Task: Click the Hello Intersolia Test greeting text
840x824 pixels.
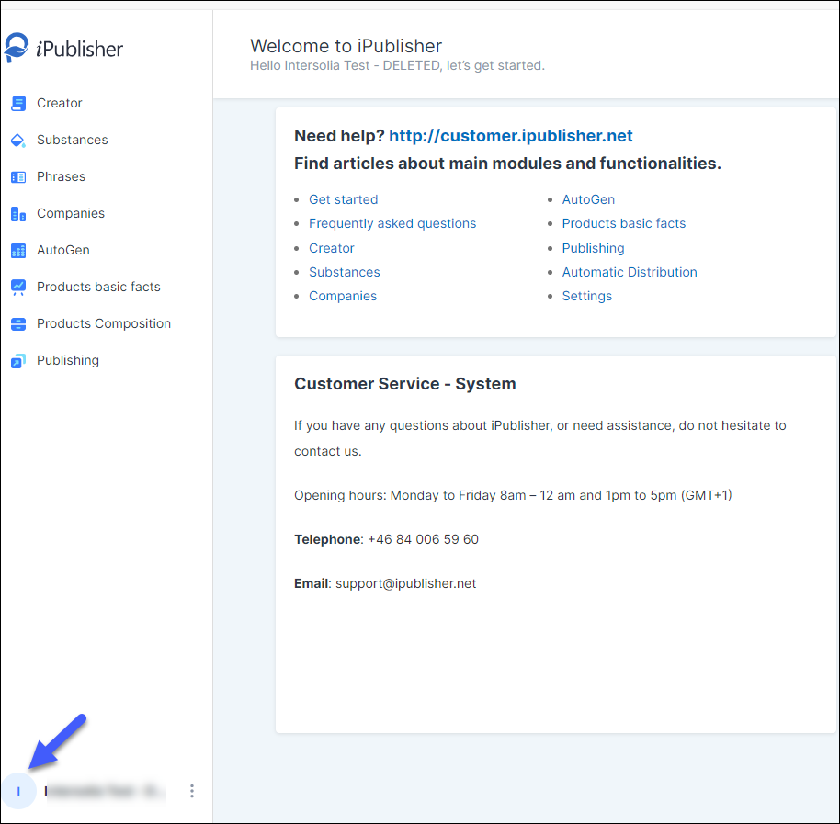Action: [x=398, y=65]
